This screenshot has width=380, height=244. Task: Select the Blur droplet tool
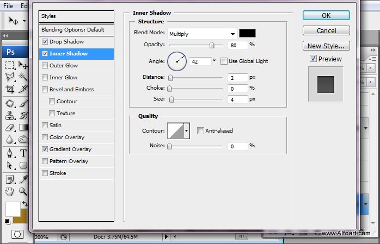(x=10, y=140)
